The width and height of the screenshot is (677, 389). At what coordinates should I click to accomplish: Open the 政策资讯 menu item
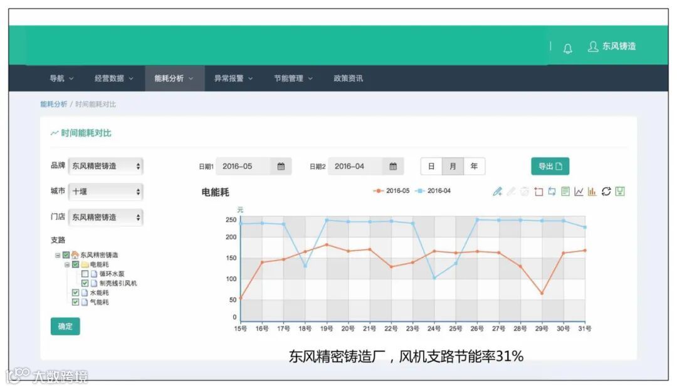(348, 78)
